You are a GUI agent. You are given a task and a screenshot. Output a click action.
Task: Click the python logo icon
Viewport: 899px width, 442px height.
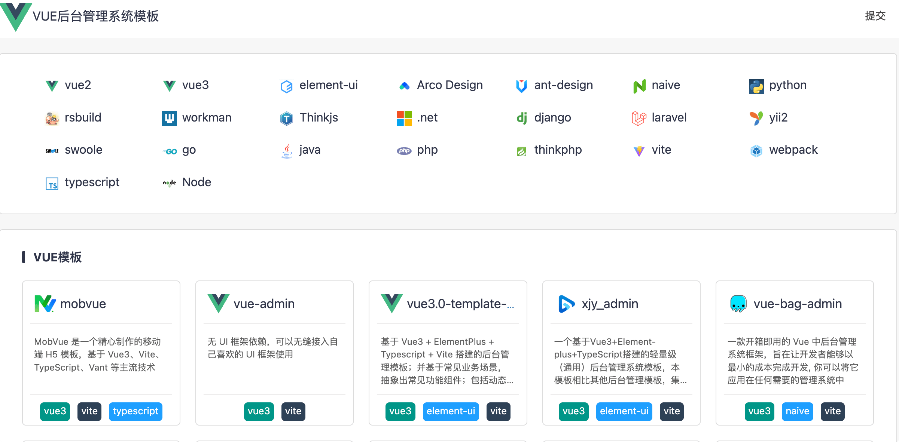click(x=756, y=86)
